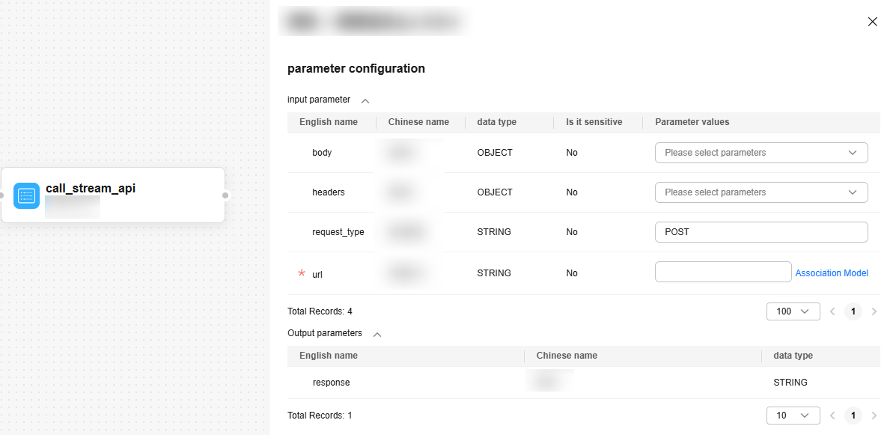Image resolution: width=893 pixels, height=435 pixels.
Task: Open the 100 per page size dropdown
Action: point(792,311)
